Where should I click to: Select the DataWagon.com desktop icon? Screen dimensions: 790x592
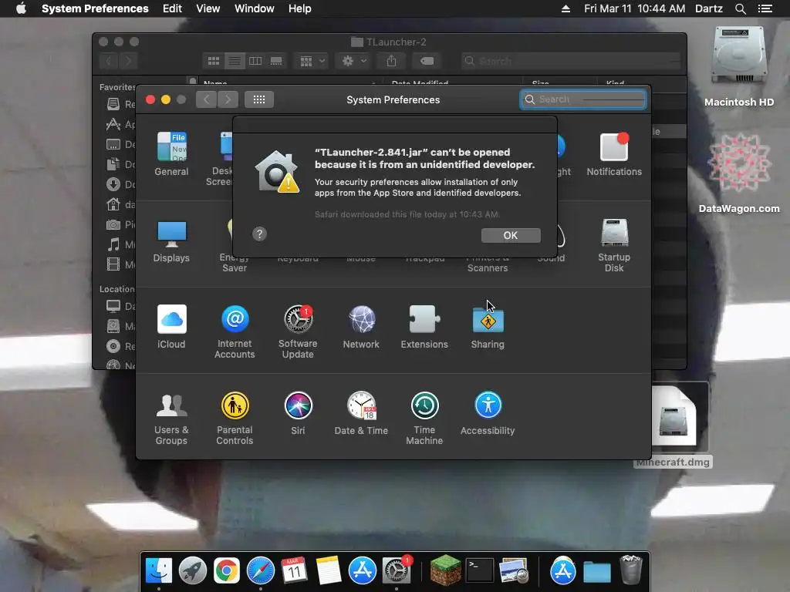click(739, 173)
